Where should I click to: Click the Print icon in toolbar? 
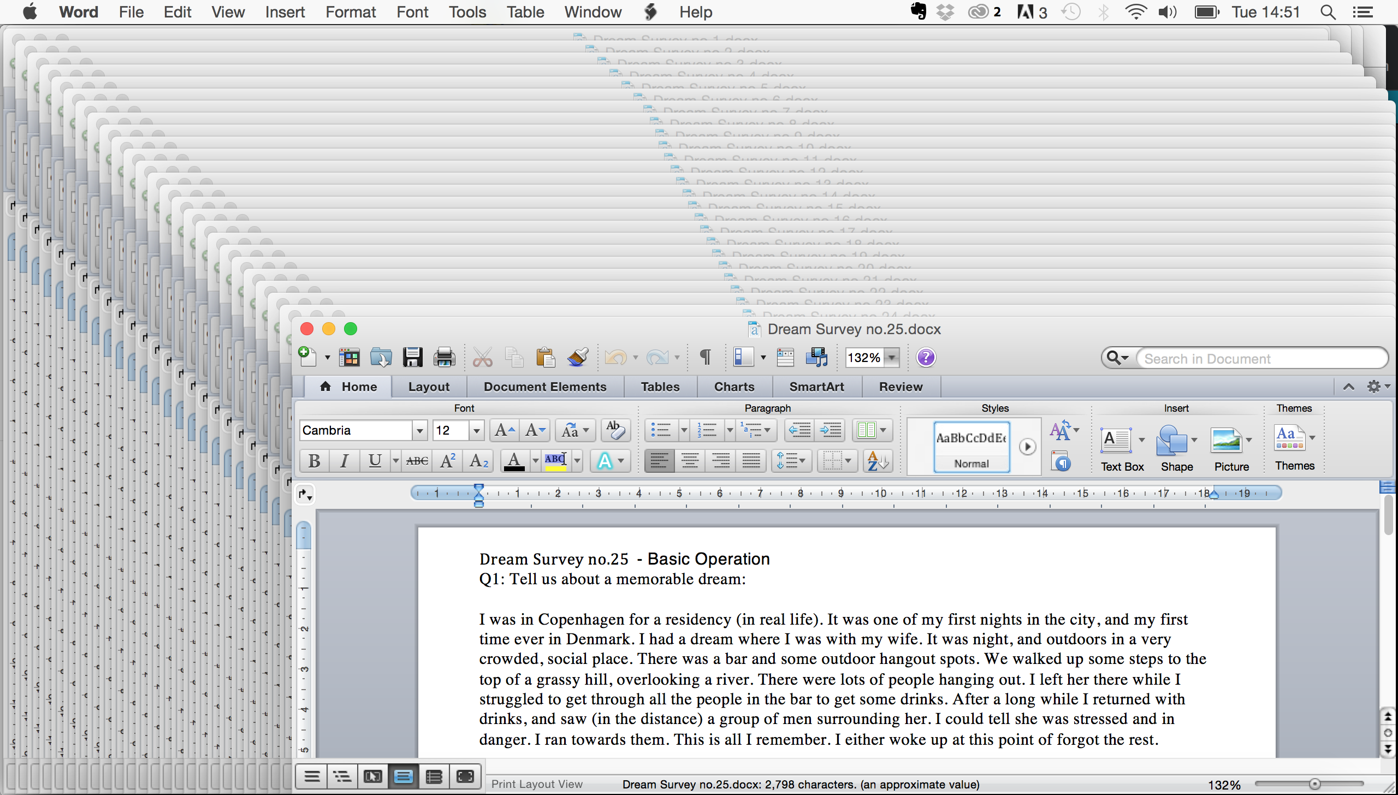point(444,358)
